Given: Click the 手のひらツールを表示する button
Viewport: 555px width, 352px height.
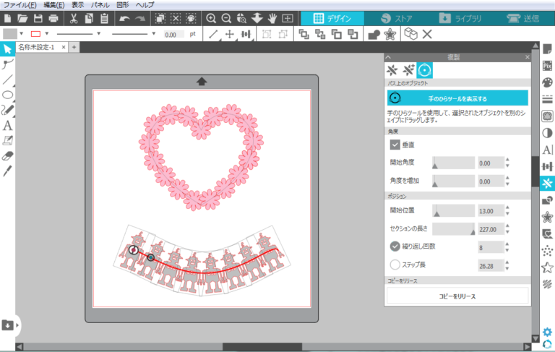Looking at the screenshot, I should click(457, 98).
